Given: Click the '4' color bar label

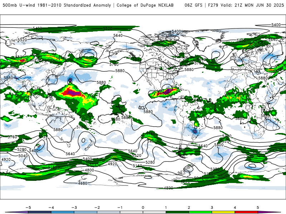Looking at the screenshot, I should pos(235,208).
